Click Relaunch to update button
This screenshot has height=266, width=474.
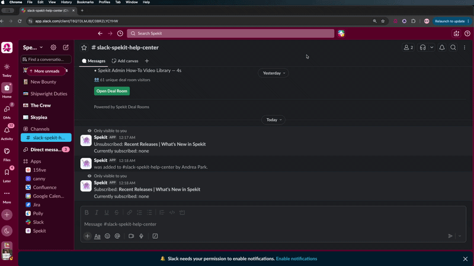pos(452,21)
